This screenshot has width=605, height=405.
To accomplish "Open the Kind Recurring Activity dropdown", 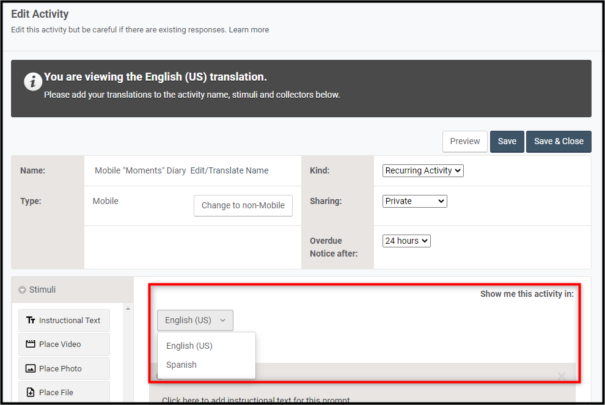I will (x=423, y=170).
